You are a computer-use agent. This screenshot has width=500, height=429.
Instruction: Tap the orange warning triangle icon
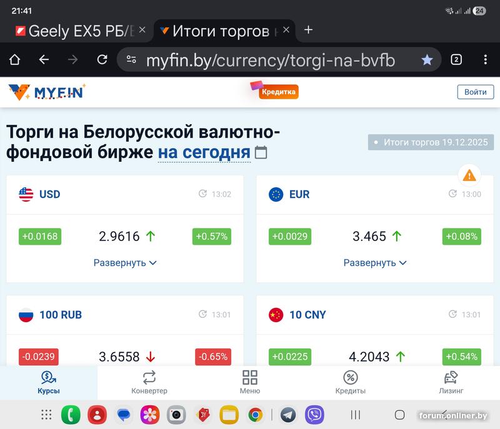tap(469, 175)
